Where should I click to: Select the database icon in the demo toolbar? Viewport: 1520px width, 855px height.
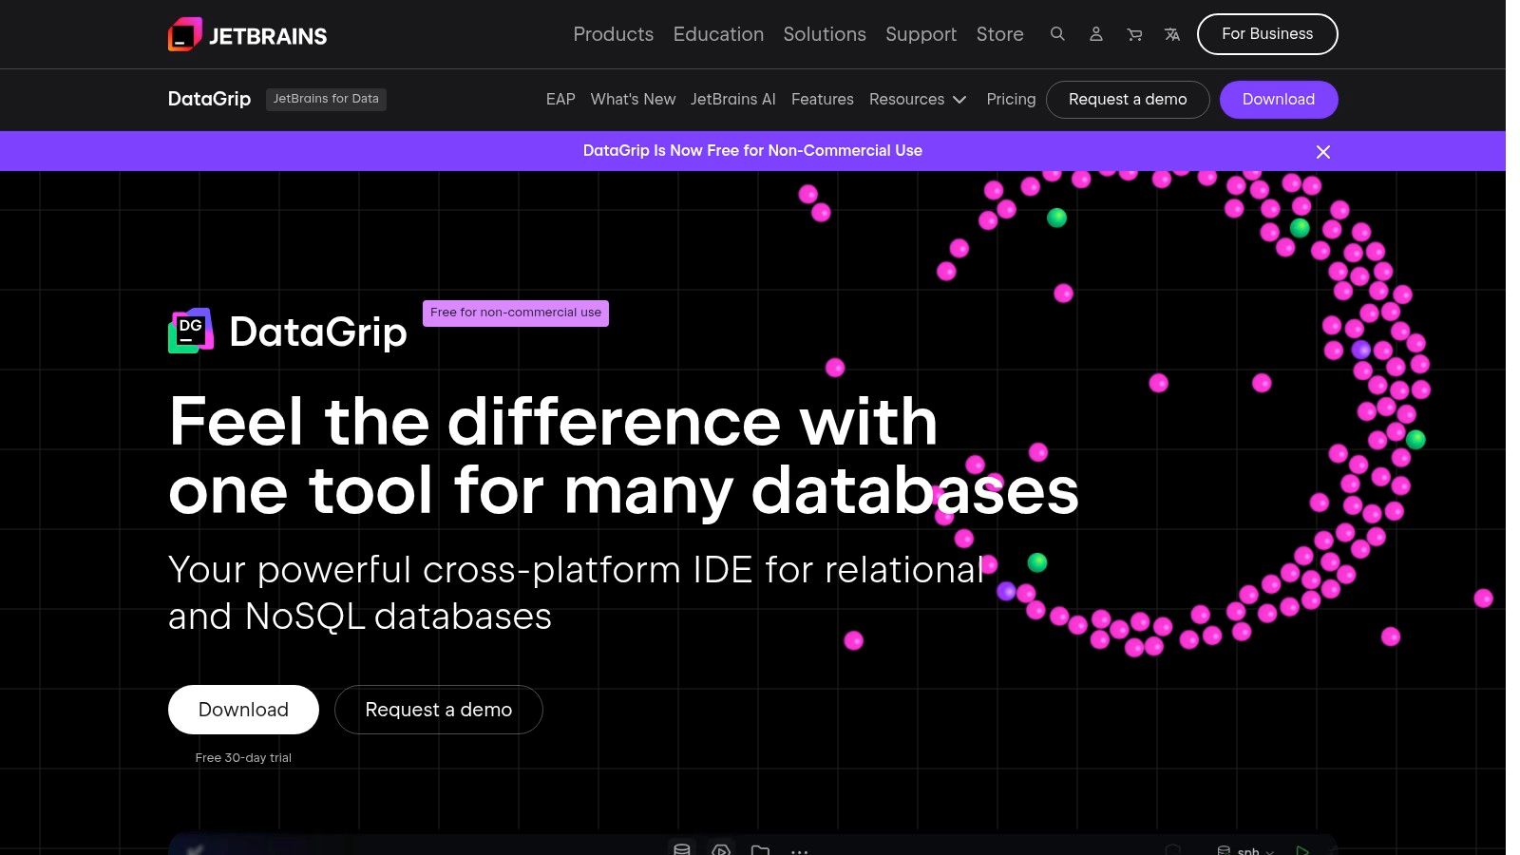pos(682,850)
